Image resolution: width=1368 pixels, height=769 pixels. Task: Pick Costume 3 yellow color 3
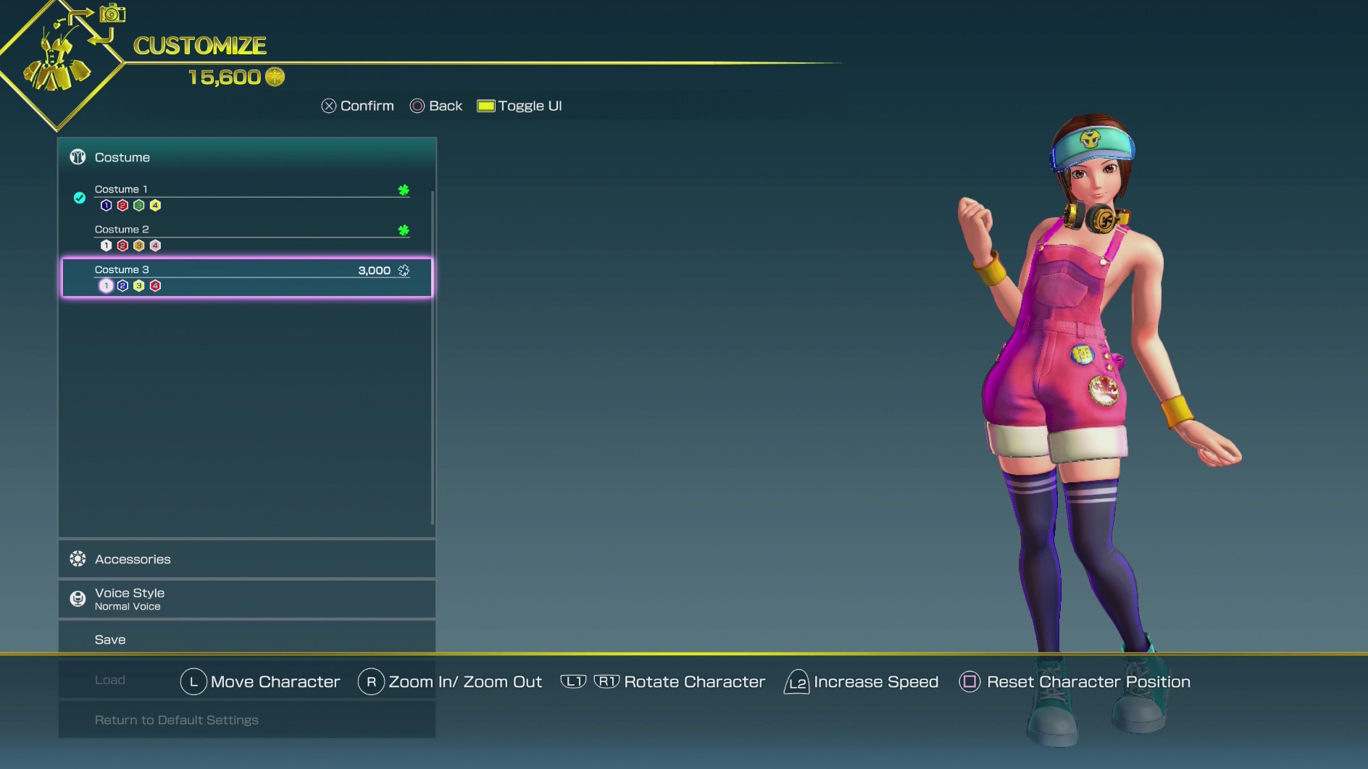[x=139, y=286]
